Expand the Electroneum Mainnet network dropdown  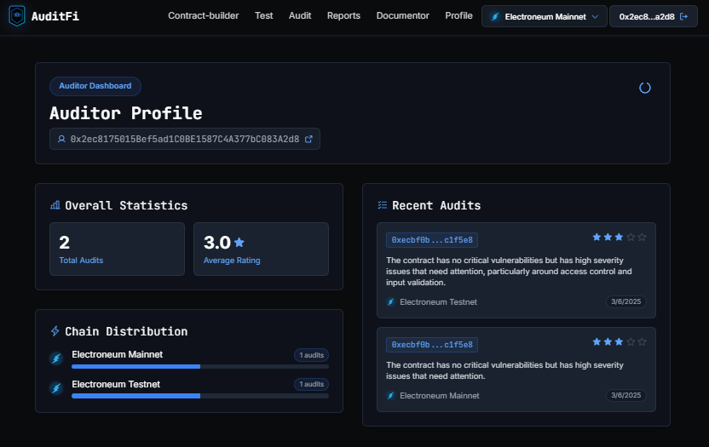[x=544, y=16]
